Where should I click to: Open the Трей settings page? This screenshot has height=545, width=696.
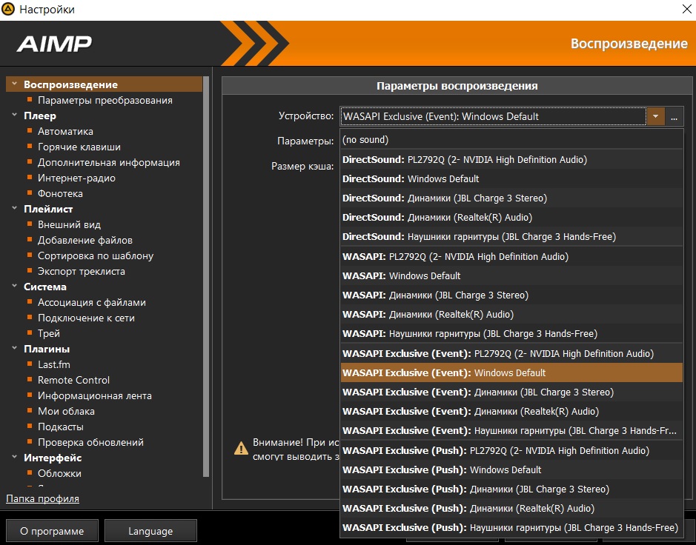pyautogui.click(x=48, y=333)
